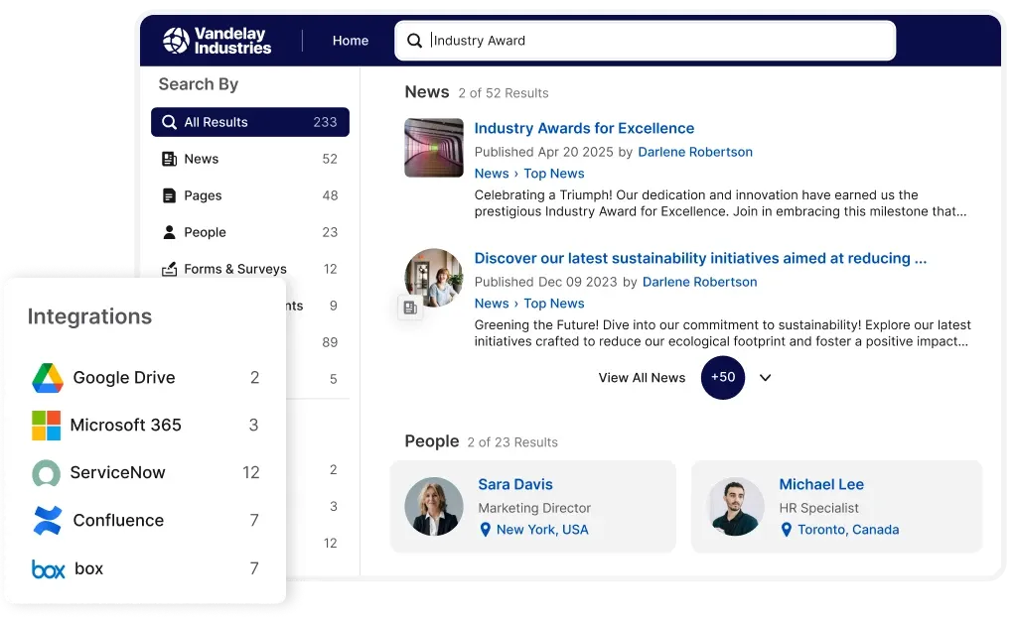1016x621 pixels.
Task: Click the Vandelay Industries globe logo
Action: coord(175,40)
